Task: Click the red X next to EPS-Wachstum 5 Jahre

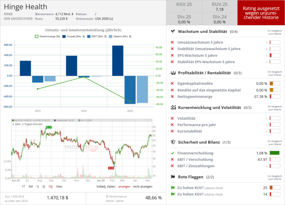Action: [172, 55]
